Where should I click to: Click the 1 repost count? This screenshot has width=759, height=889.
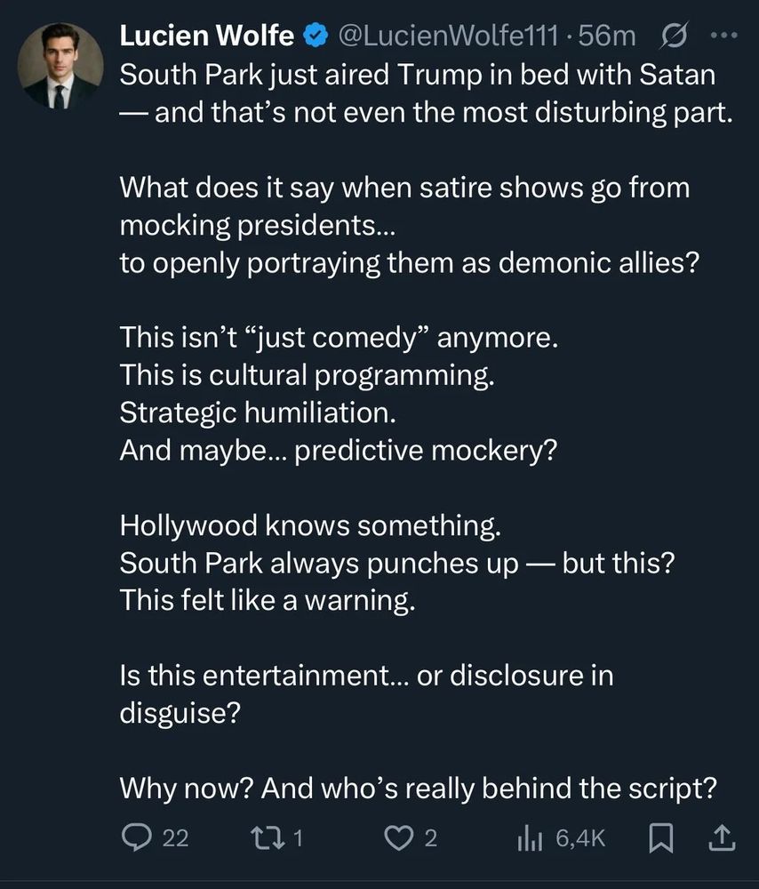299,838
